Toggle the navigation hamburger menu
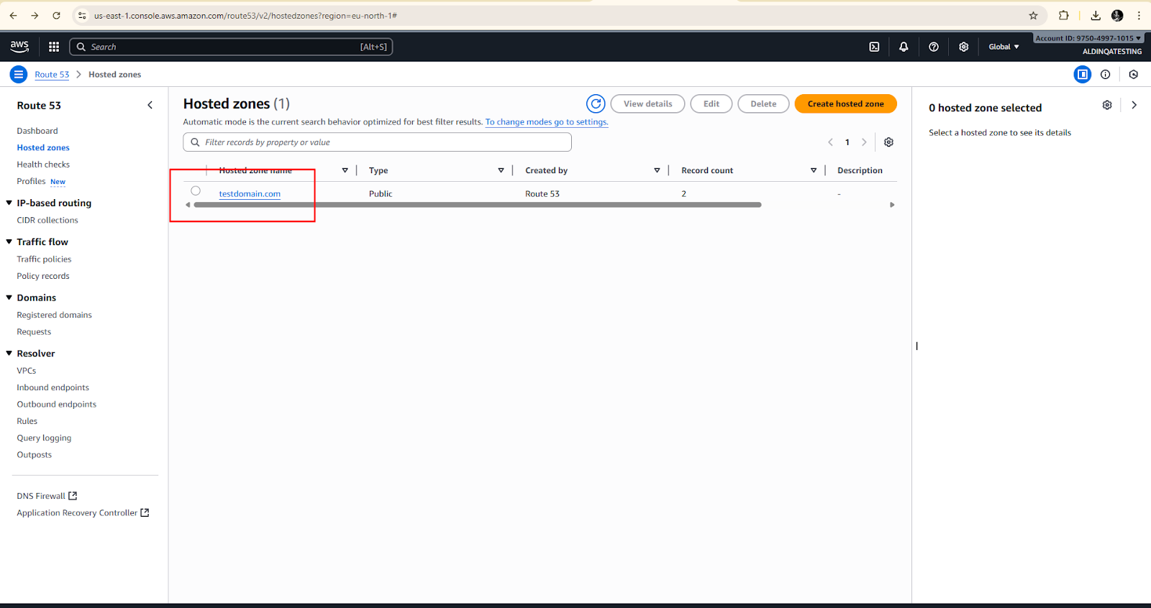 click(19, 75)
